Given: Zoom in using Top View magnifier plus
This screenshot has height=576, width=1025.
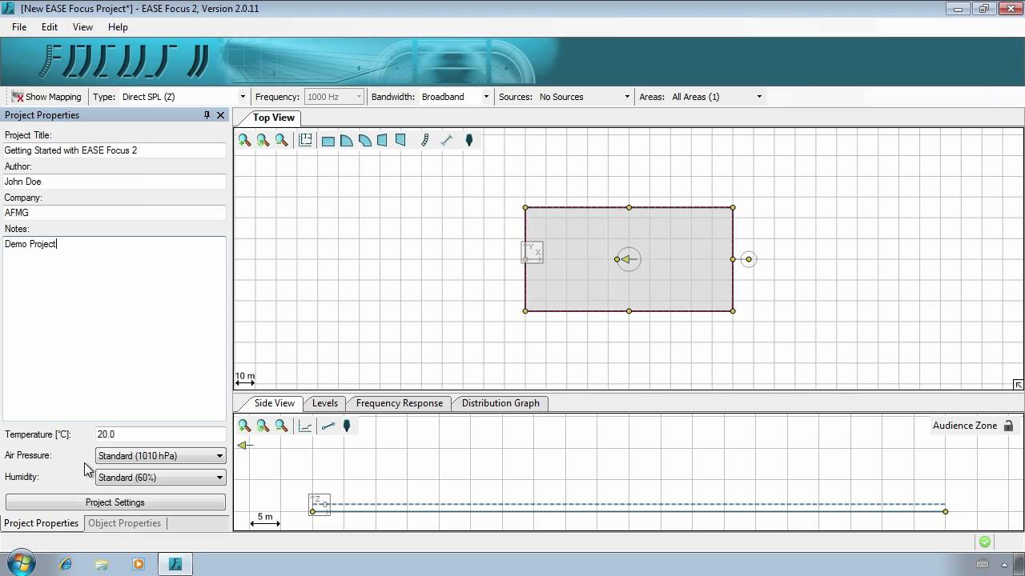Looking at the screenshot, I should point(244,140).
